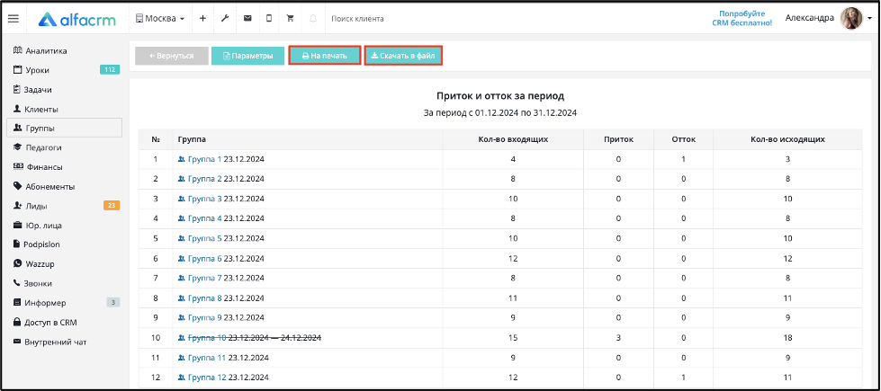
Task: Open the shopping cart icon
Action: 291,19
